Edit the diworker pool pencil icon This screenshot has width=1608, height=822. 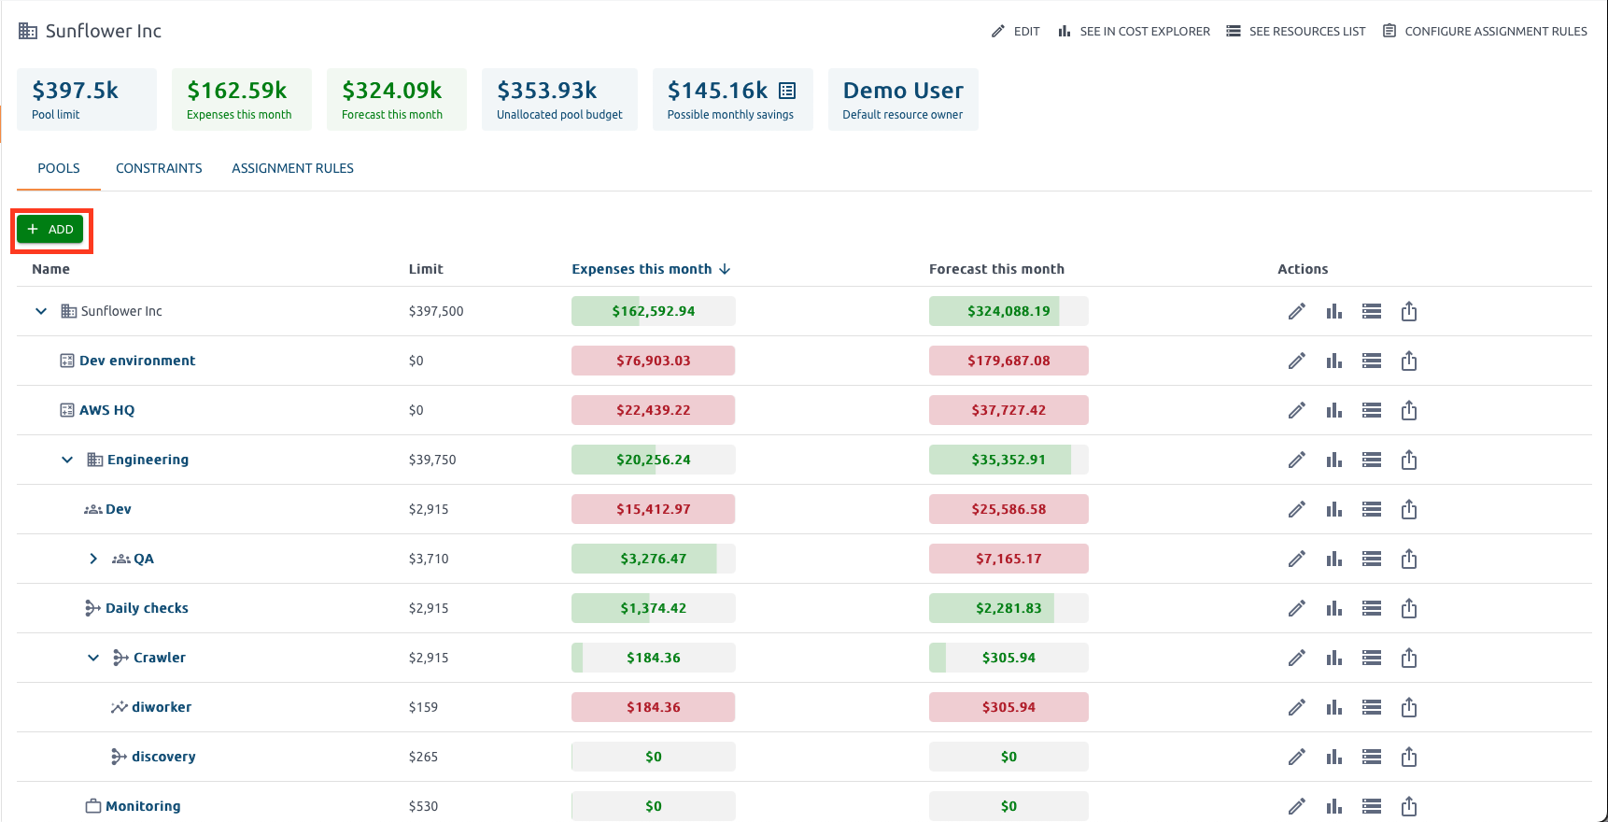(1297, 707)
